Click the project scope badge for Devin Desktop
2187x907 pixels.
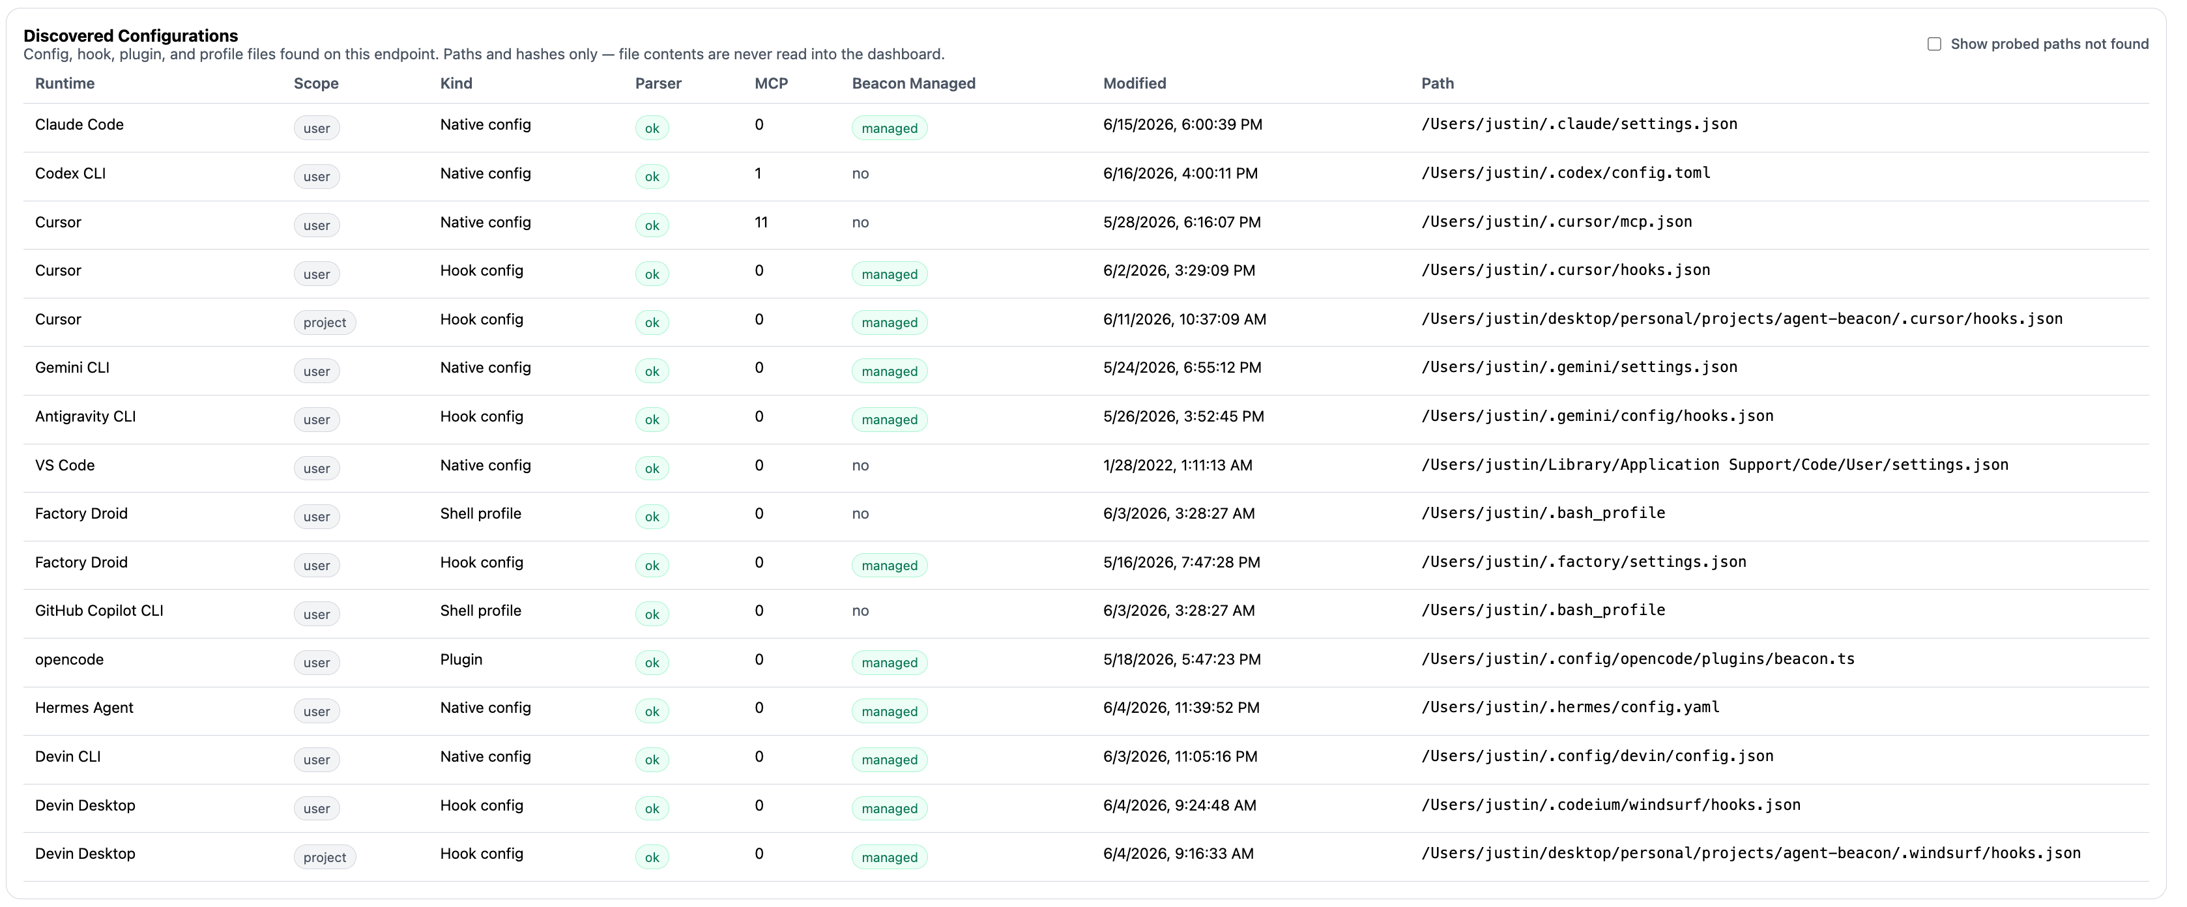click(x=325, y=857)
